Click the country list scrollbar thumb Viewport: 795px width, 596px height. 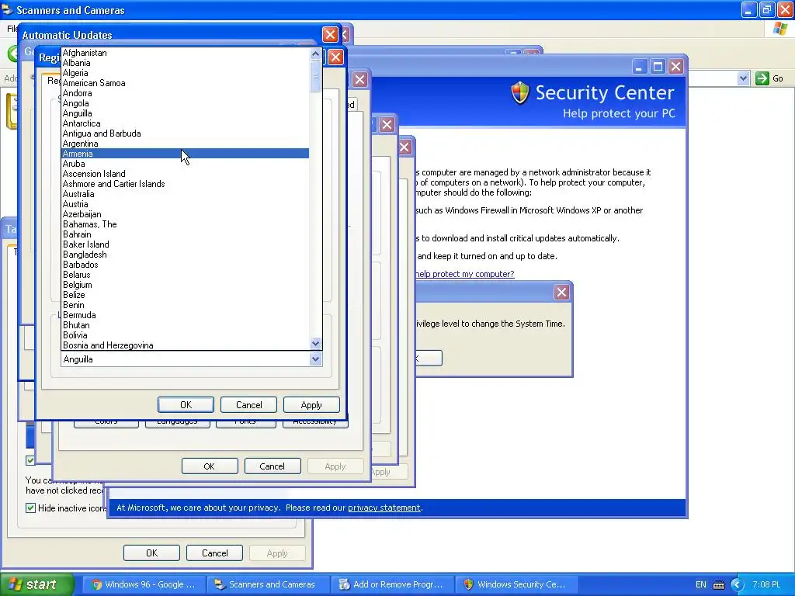click(x=315, y=77)
